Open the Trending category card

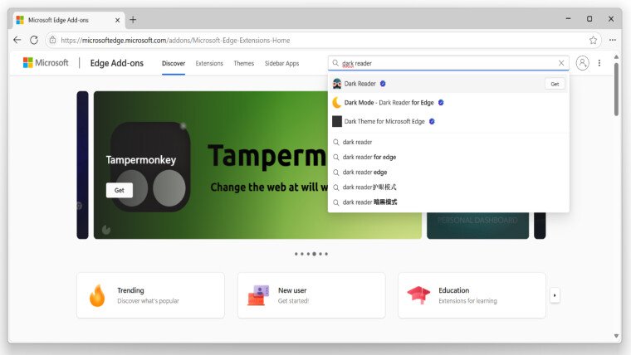click(150, 295)
